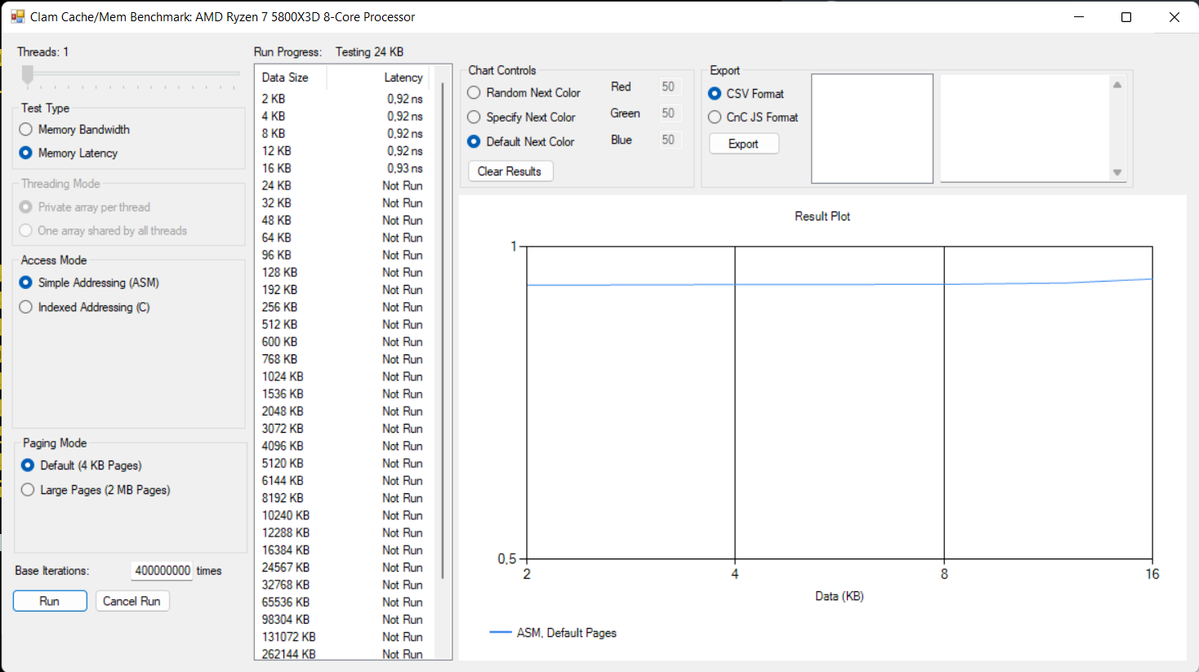This screenshot has height=672, width=1199.
Task: Click the blue latency line in chart
Action: click(840, 284)
